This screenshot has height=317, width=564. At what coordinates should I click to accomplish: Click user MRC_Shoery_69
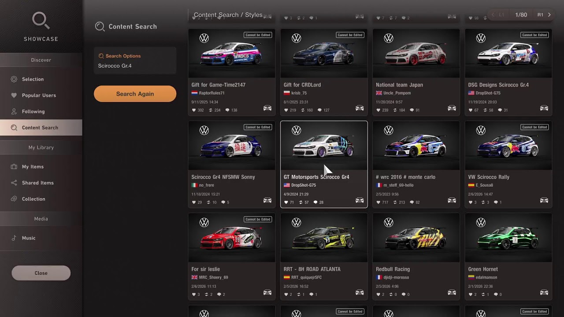[x=213, y=277]
